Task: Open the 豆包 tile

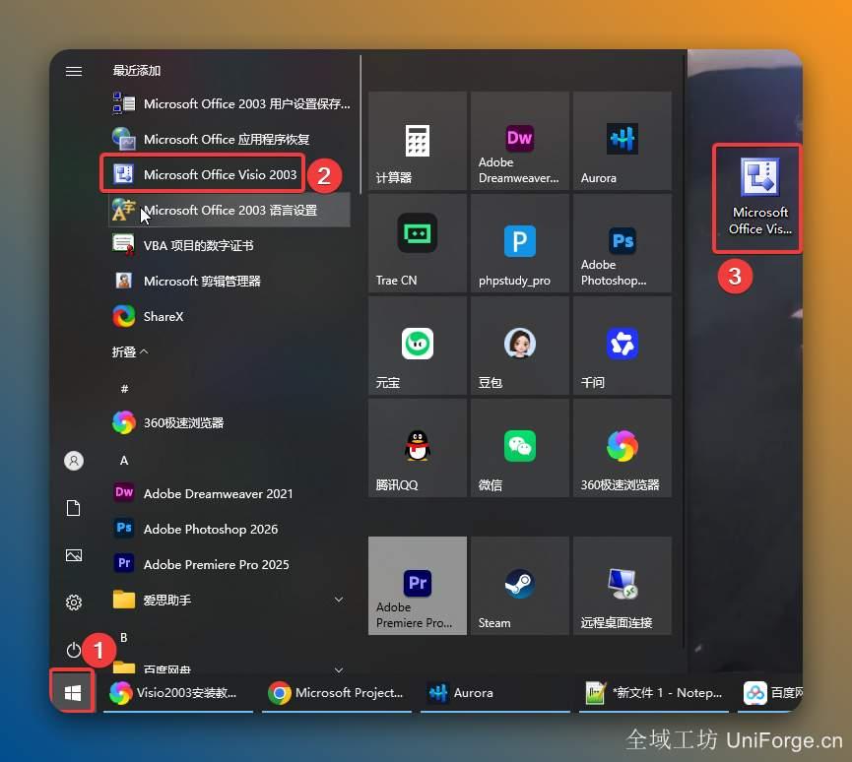Action: (520, 346)
